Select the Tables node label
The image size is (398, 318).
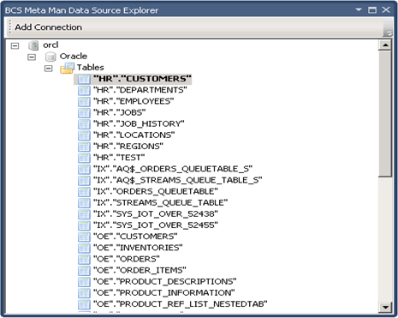click(90, 68)
